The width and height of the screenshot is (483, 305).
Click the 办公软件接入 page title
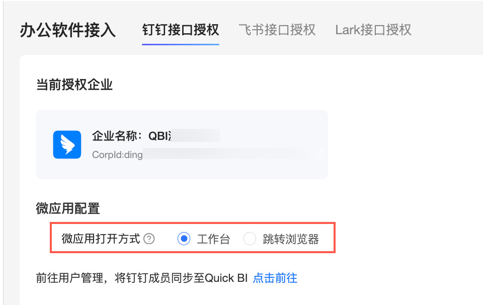[68, 30]
